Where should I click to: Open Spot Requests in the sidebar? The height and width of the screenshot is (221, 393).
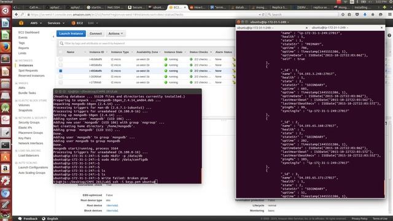28,71
